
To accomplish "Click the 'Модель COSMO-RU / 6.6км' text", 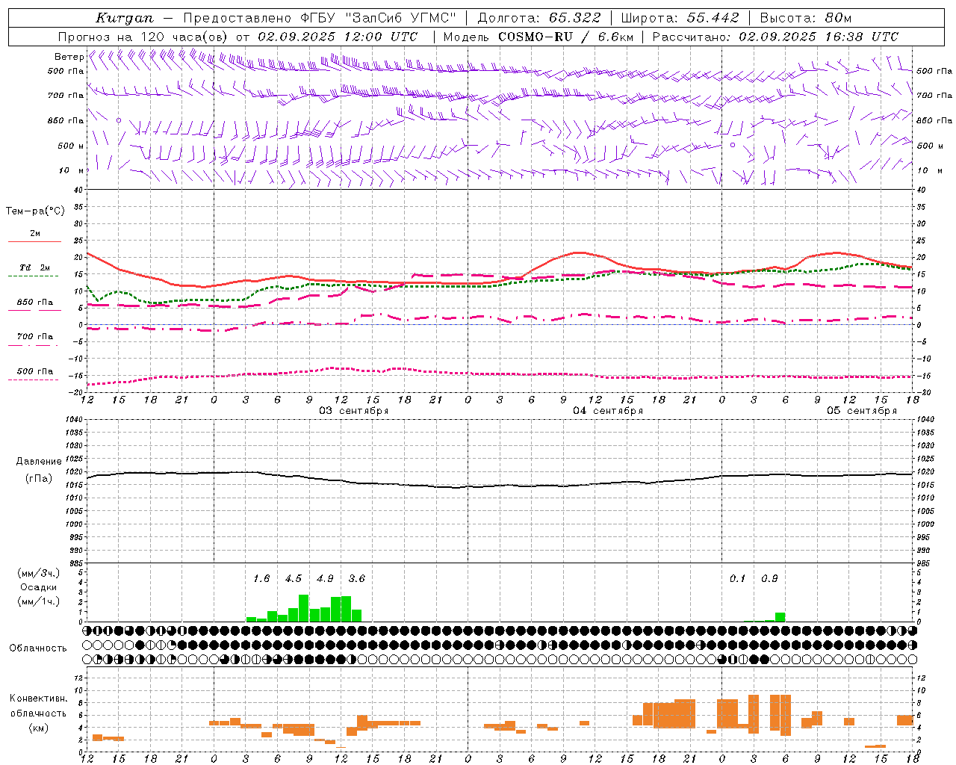I will coord(538,37).
